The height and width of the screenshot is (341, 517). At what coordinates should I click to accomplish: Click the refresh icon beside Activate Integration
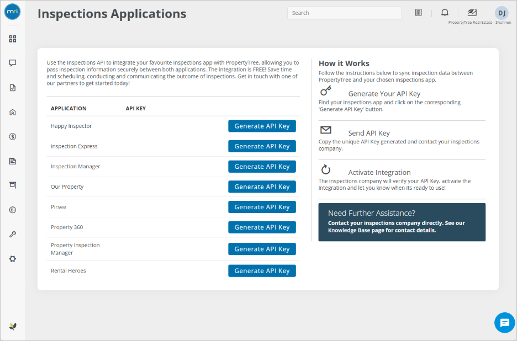pyautogui.click(x=326, y=169)
